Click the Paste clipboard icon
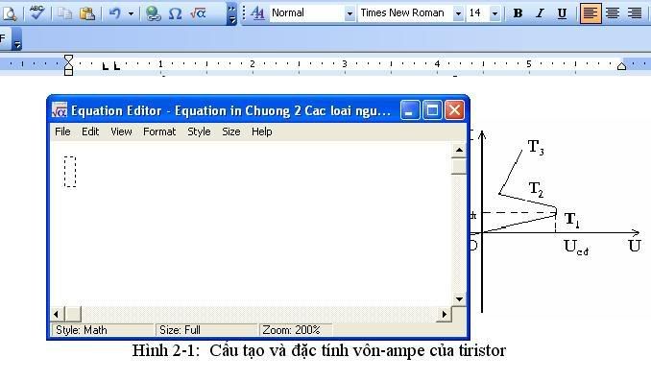 pyautogui.click(x=87, y=13)
